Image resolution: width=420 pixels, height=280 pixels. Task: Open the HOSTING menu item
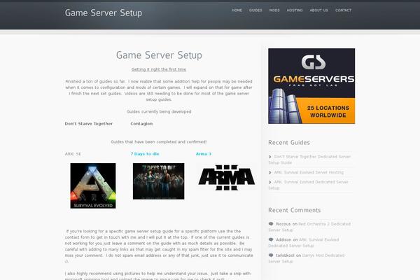295,10
